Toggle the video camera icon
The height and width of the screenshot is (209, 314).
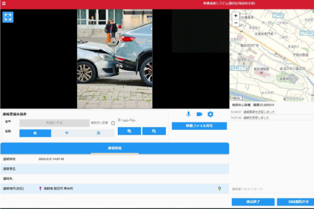(199, 114)
